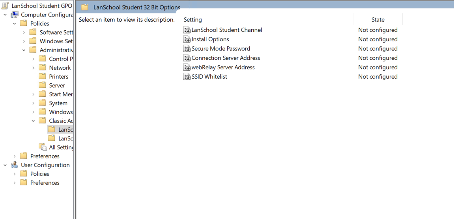
Task: Select the SSID Whitelist setting icon
Action: pos(187,77)
